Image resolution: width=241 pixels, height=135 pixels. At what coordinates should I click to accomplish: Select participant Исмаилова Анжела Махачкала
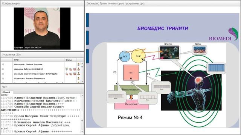click(29, 78)
